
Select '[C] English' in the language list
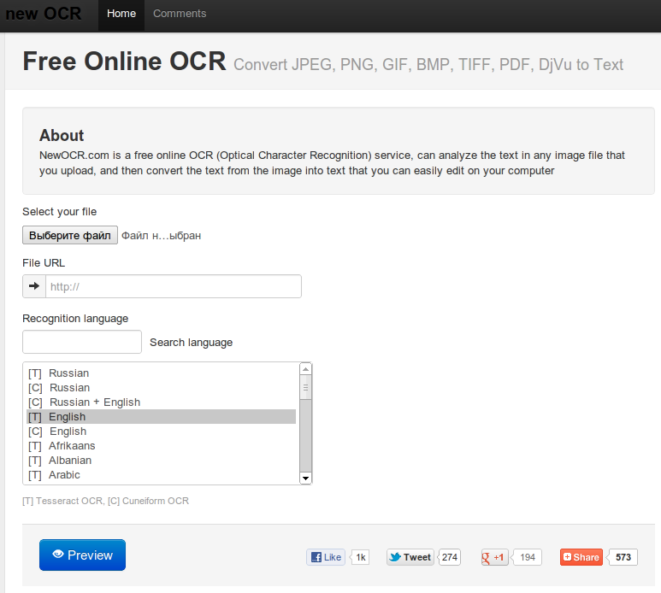click(161, 432)
